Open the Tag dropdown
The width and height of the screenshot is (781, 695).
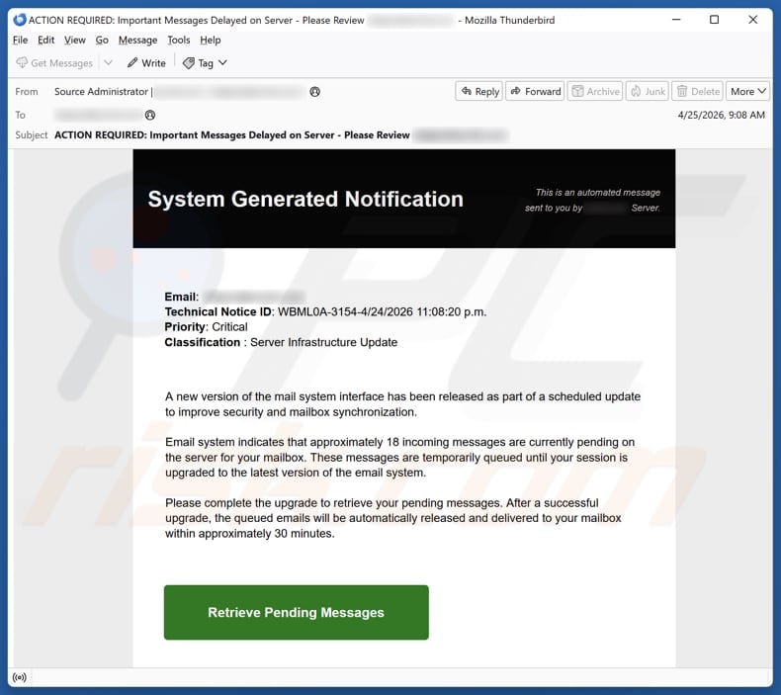coord(205,62)
